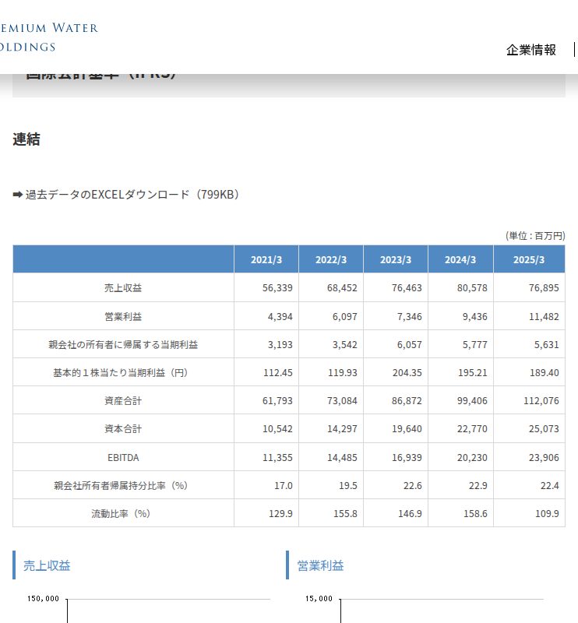This screenshot has height=623, width=578.
Task: Select the 2024/3 column header
Action: 460,259
